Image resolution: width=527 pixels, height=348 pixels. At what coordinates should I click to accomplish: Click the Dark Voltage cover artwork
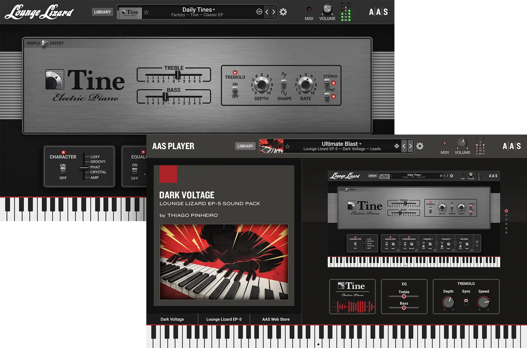point(224,262)
